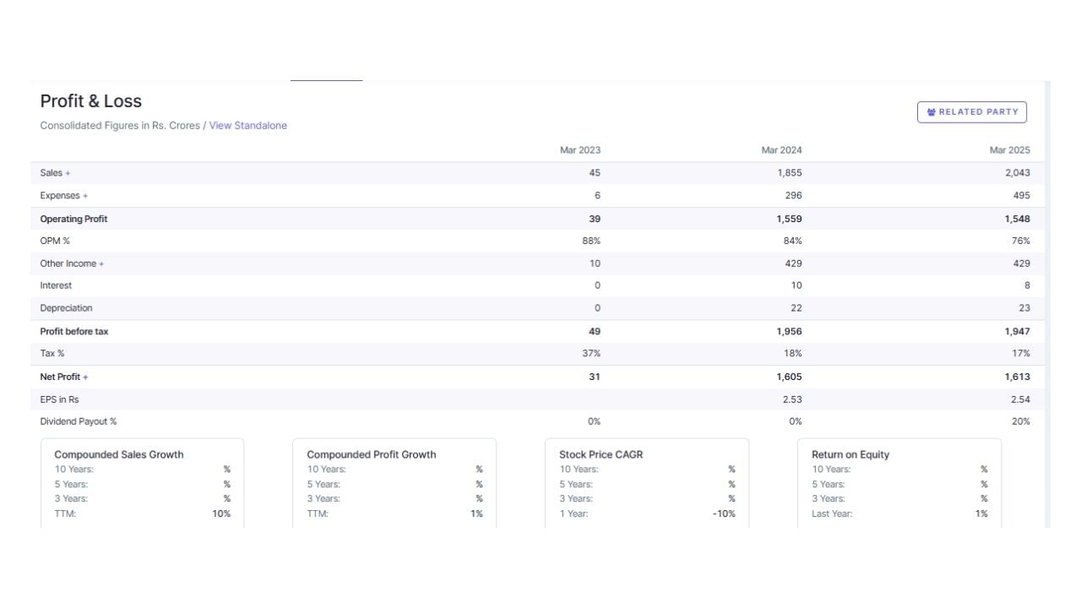
Task: Click Dividend Payout value 20%
Action: 1020,421
